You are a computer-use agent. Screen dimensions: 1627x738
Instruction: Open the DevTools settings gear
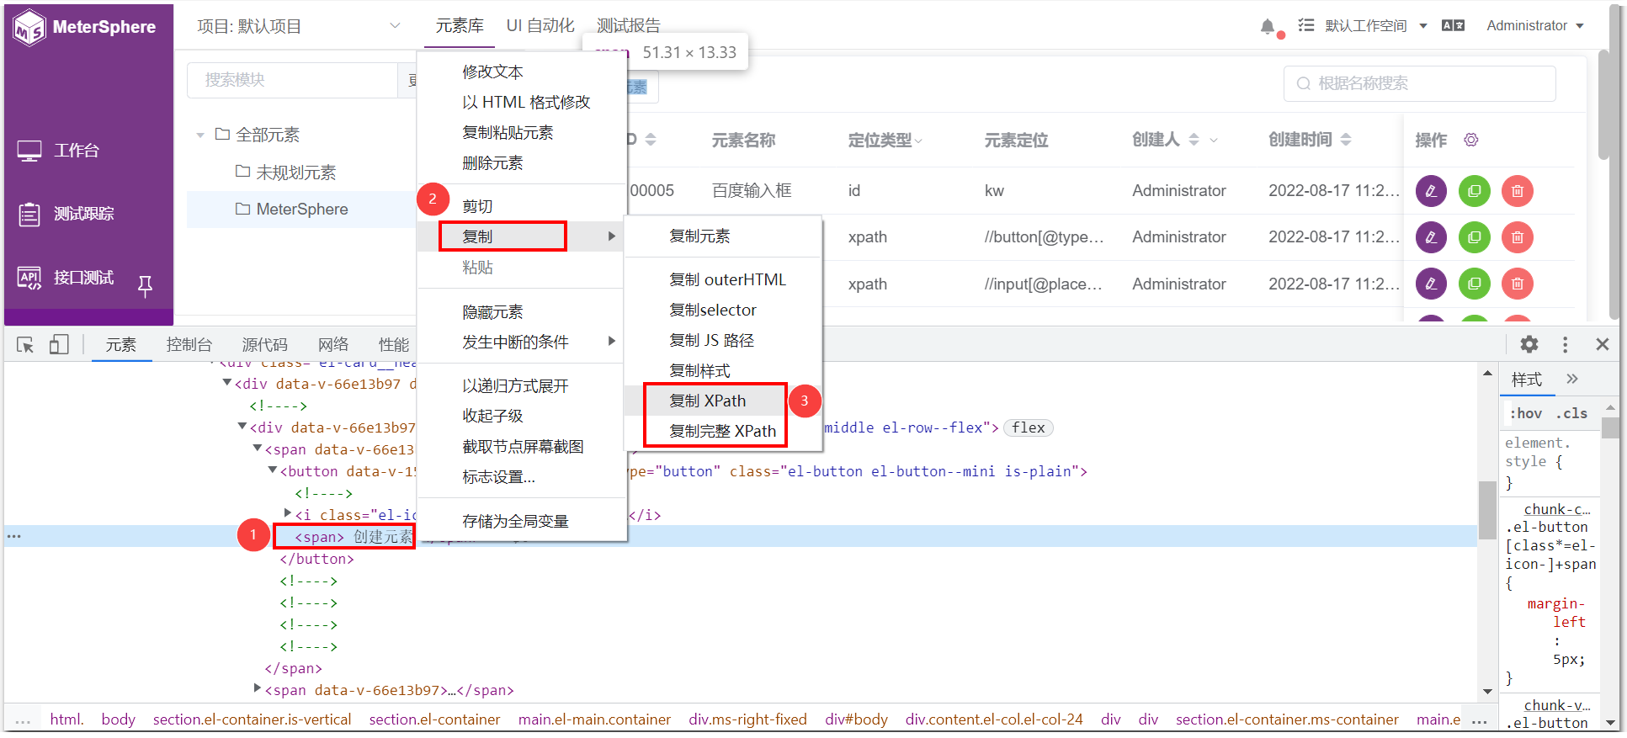1529,344
